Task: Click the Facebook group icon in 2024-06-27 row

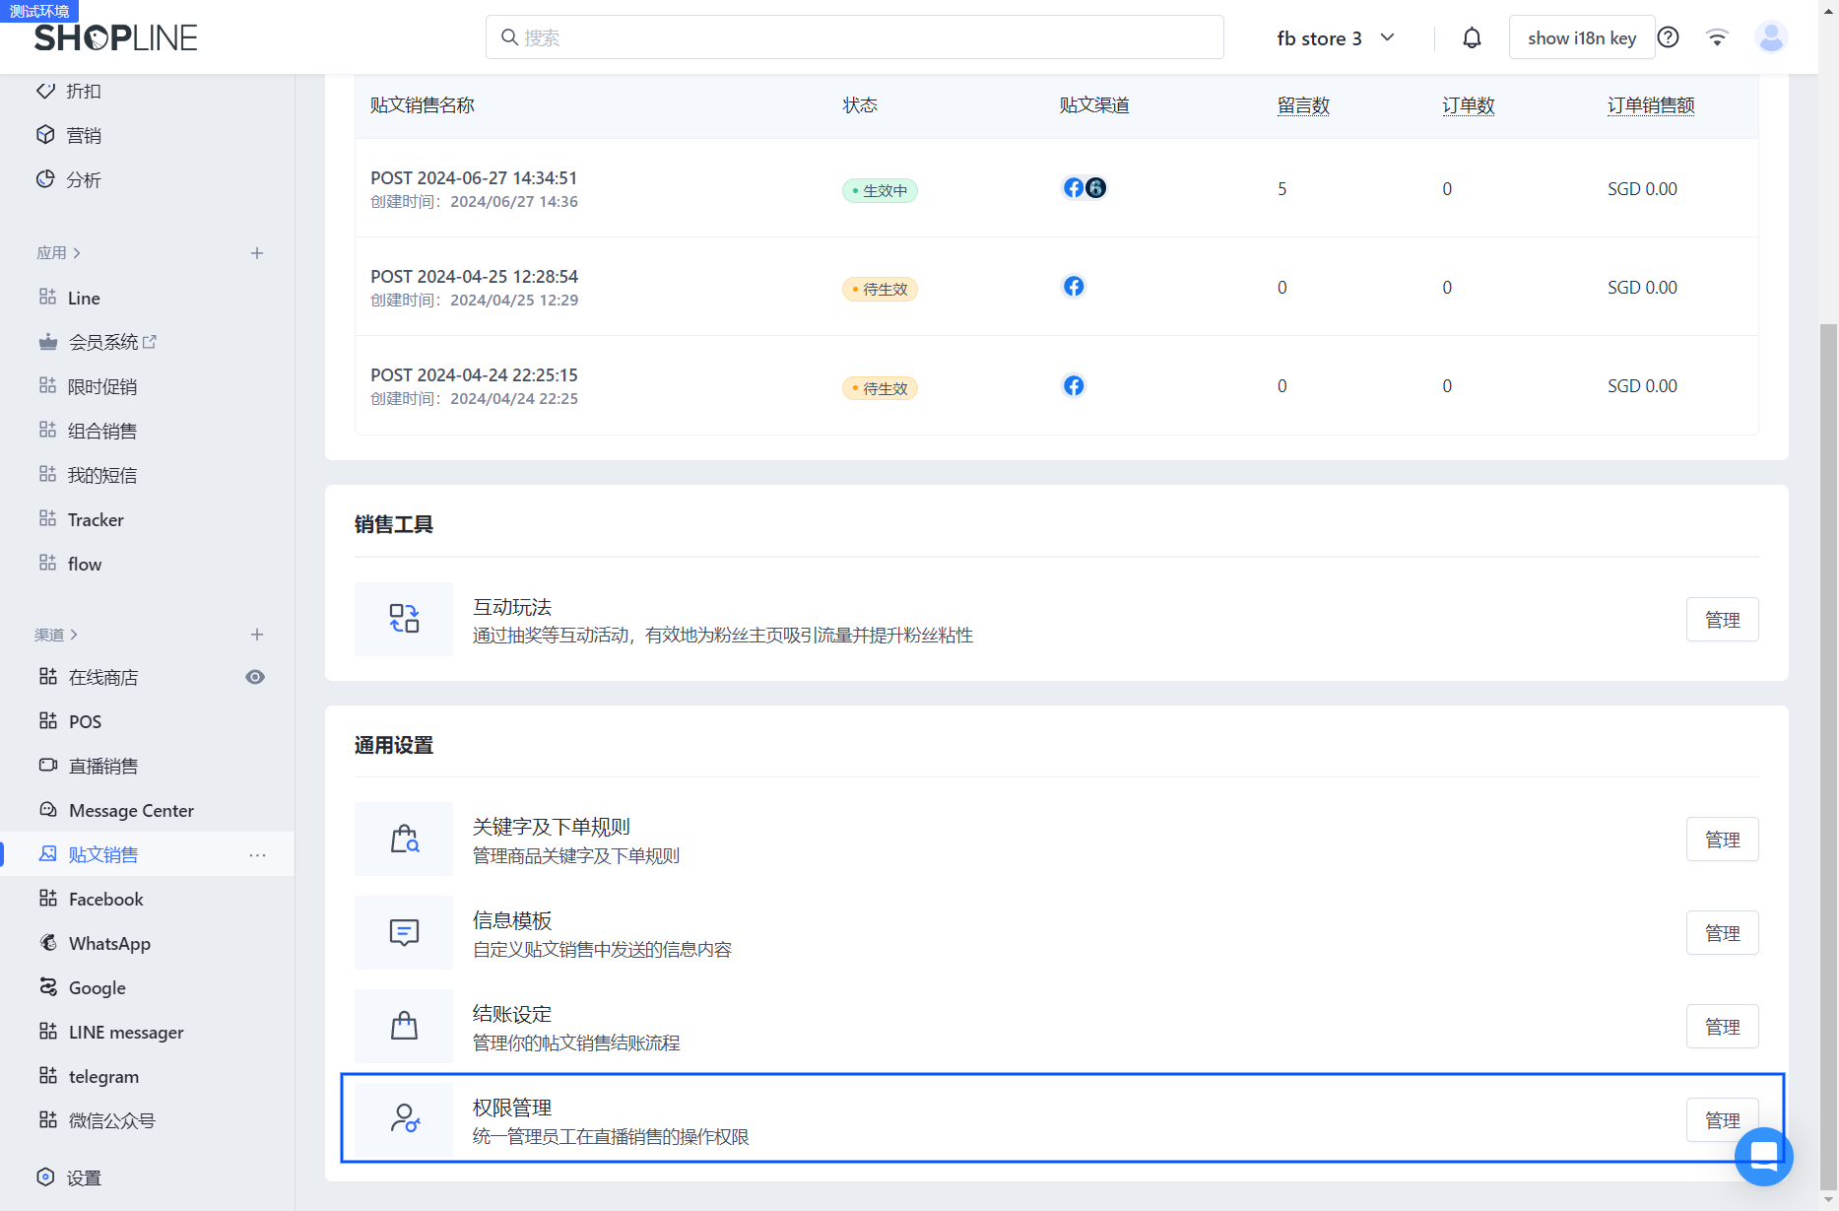Action: coord(1095,188)
